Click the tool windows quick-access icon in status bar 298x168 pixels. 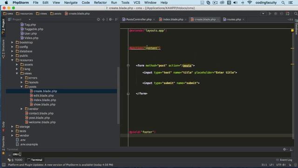(x=3, y=165)
